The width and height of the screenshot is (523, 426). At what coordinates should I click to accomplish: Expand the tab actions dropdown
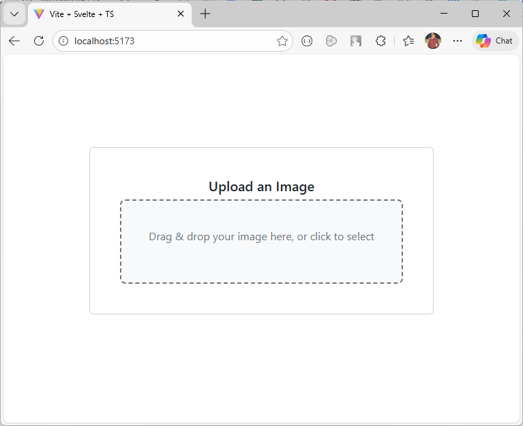tap(14, 14)
